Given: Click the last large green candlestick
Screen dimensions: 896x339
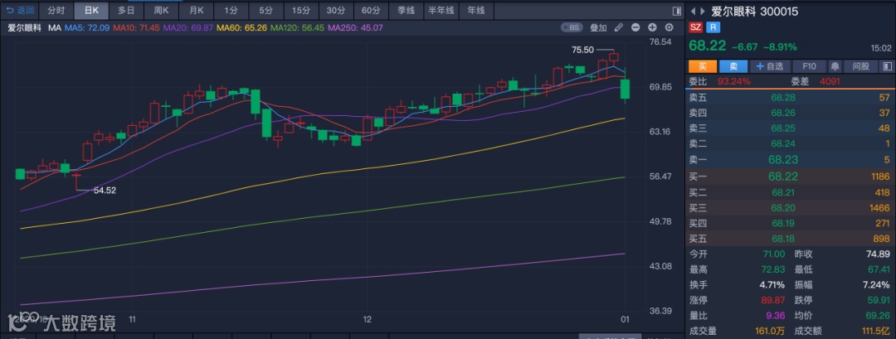Looking at the screenshot, I should (626, 89).
